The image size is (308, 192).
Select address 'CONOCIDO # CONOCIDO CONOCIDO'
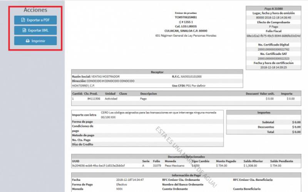tap(110, 81)
